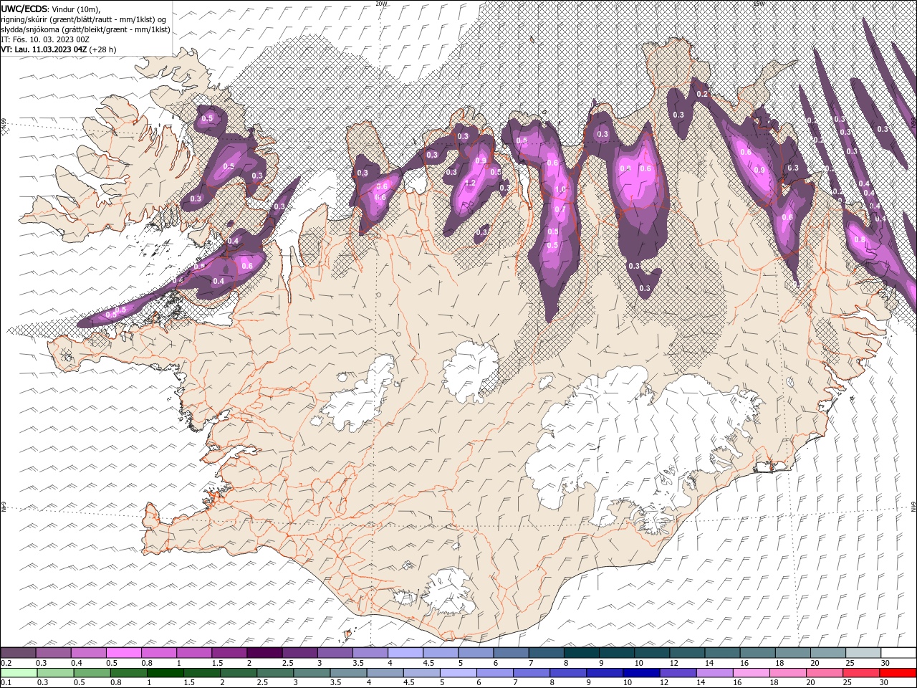
Task: Select the 'VT: Lau. 11.03.2023 04Z' valid time line
Action: coord(58,49)
